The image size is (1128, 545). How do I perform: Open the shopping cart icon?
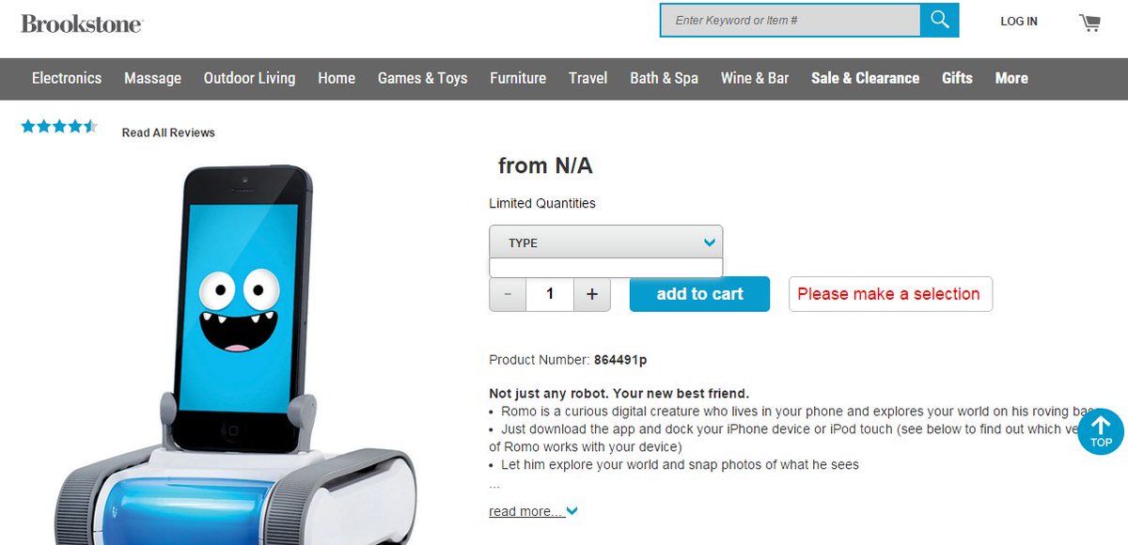pyautogui.click(x=1089, y=22)
